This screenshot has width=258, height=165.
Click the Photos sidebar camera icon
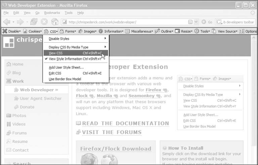click(8, 116)
